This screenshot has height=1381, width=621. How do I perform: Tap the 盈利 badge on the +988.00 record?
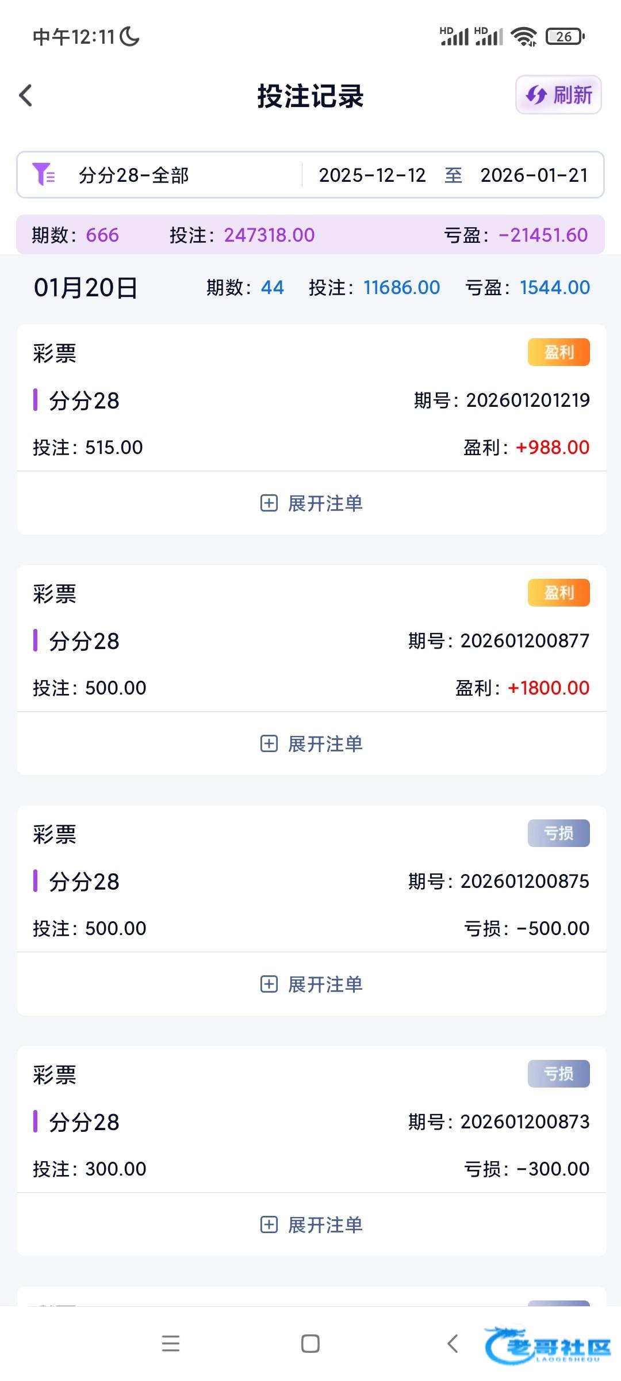tap(558, 352)
